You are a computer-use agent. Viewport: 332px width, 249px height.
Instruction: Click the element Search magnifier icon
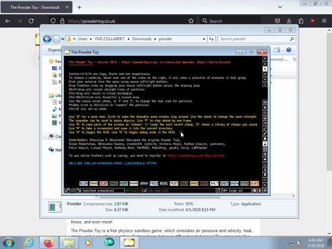(265, 185)
